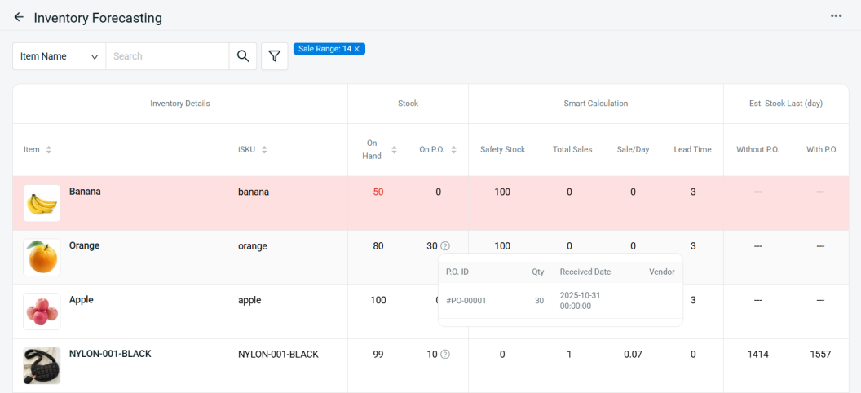Open the three-dot more options menu
Screen dimensions: 861x393
pyautogui.click(x=836, y=16)
